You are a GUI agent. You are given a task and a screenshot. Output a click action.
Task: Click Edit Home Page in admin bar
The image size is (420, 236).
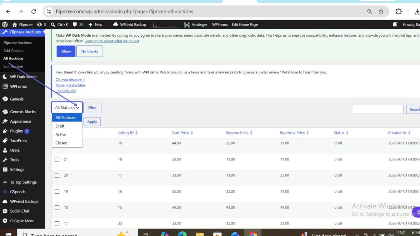(x=245, y=24)
